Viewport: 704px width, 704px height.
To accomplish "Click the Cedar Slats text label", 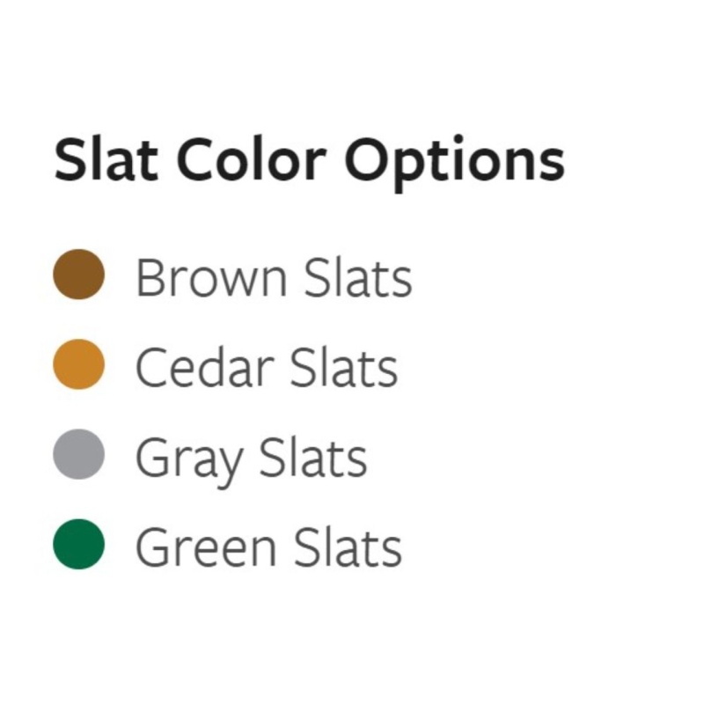I will click(x=267, y=368).
